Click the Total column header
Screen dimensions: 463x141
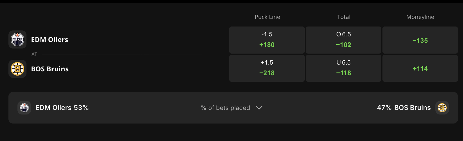[x=344, y=17]
